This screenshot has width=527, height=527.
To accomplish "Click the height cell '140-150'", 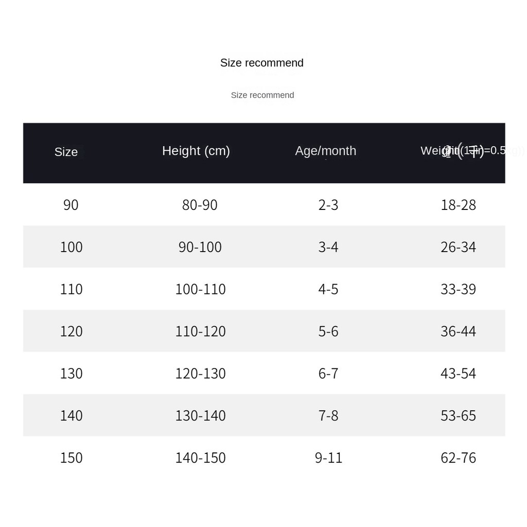I will pos(201,458).
